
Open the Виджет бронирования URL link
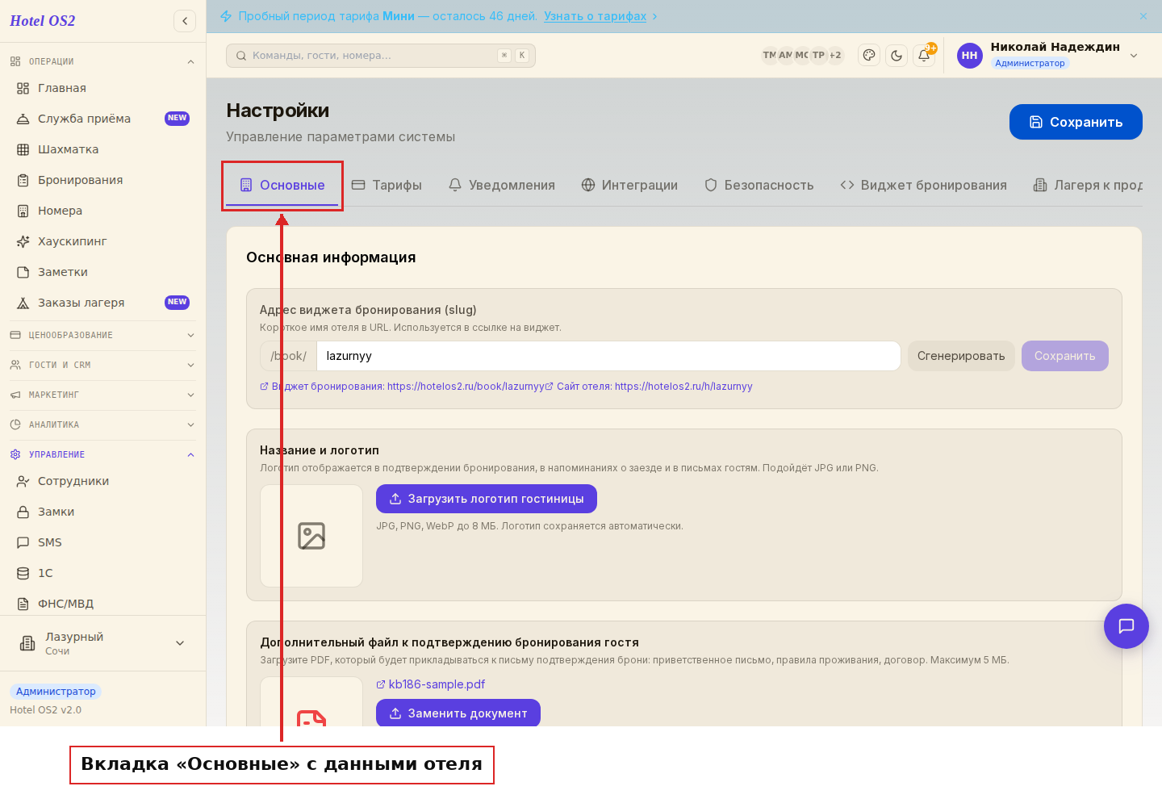403,387
